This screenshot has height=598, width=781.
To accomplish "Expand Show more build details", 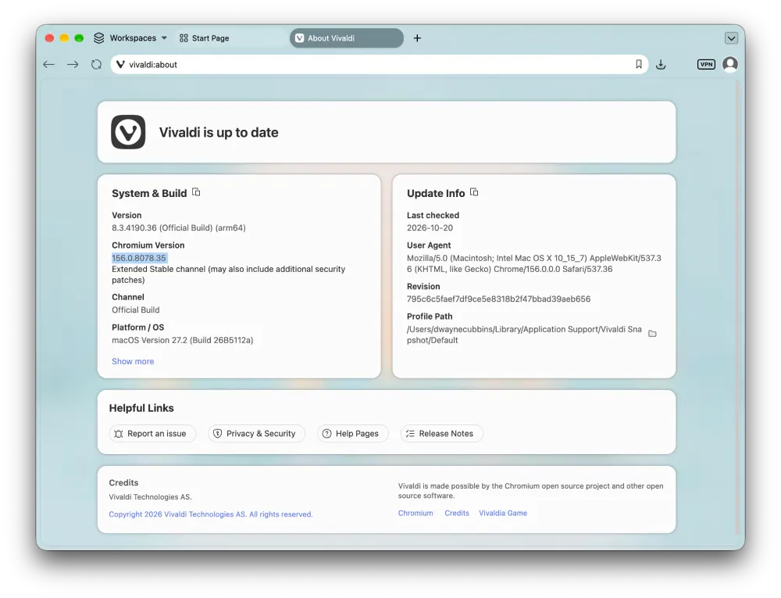I will pos(133,361).
